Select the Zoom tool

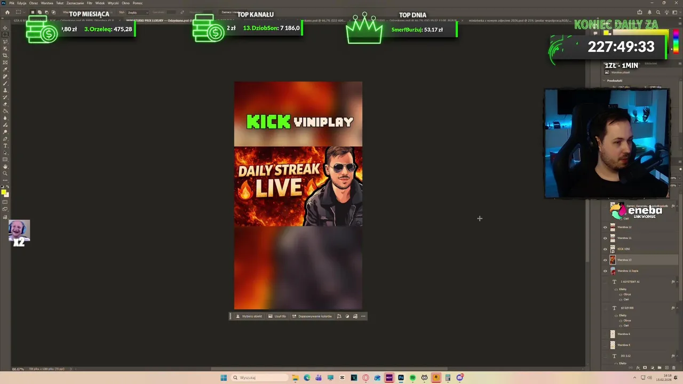5,173
